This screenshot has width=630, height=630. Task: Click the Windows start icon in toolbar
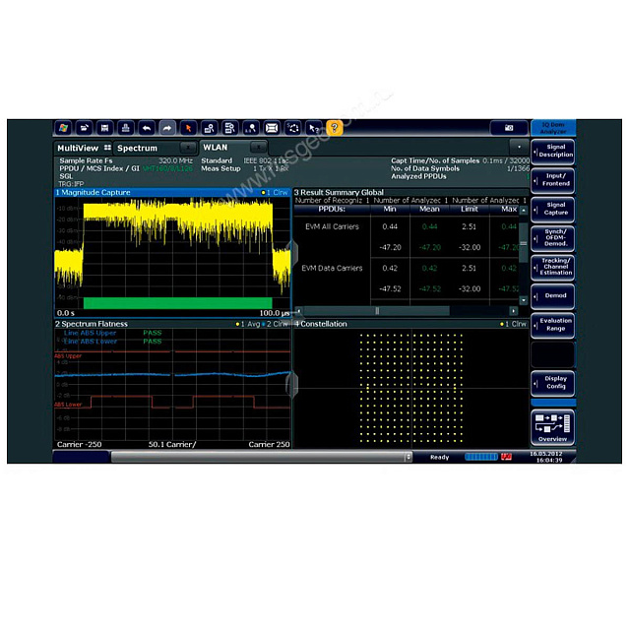point(64,128)
